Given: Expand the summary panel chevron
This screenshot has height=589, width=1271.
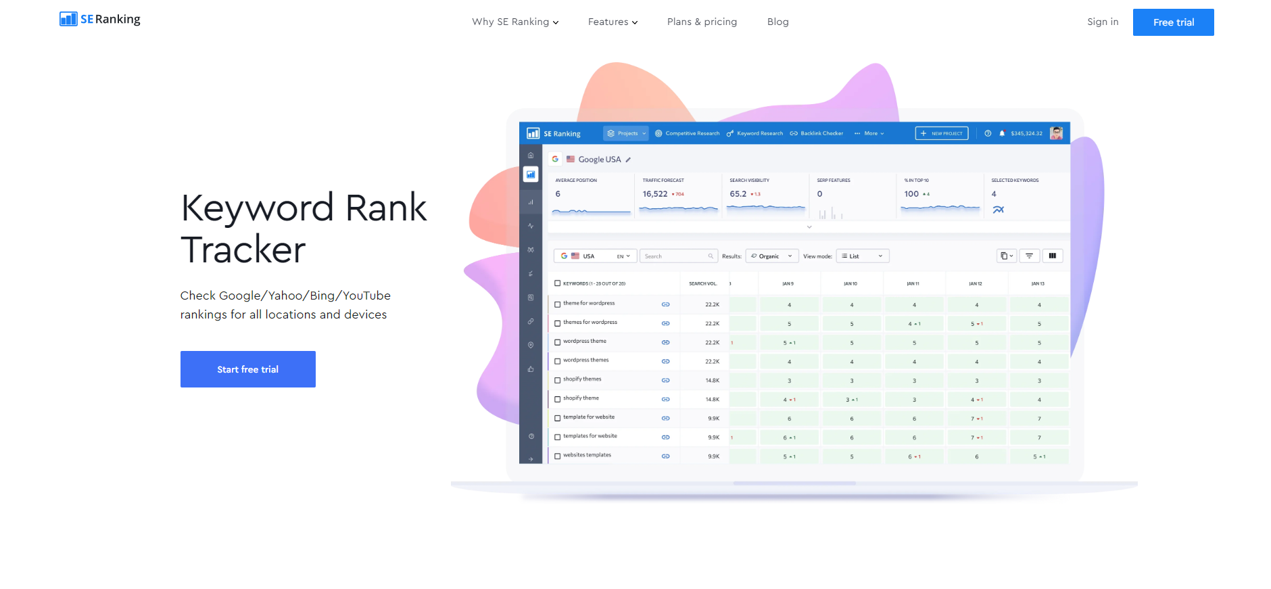Looking at the screenshot, I should (x=809, y=227).
